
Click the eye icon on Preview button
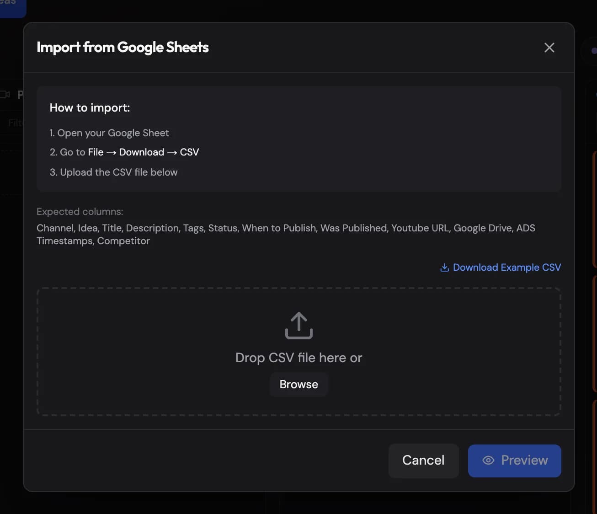coord(488,460)
